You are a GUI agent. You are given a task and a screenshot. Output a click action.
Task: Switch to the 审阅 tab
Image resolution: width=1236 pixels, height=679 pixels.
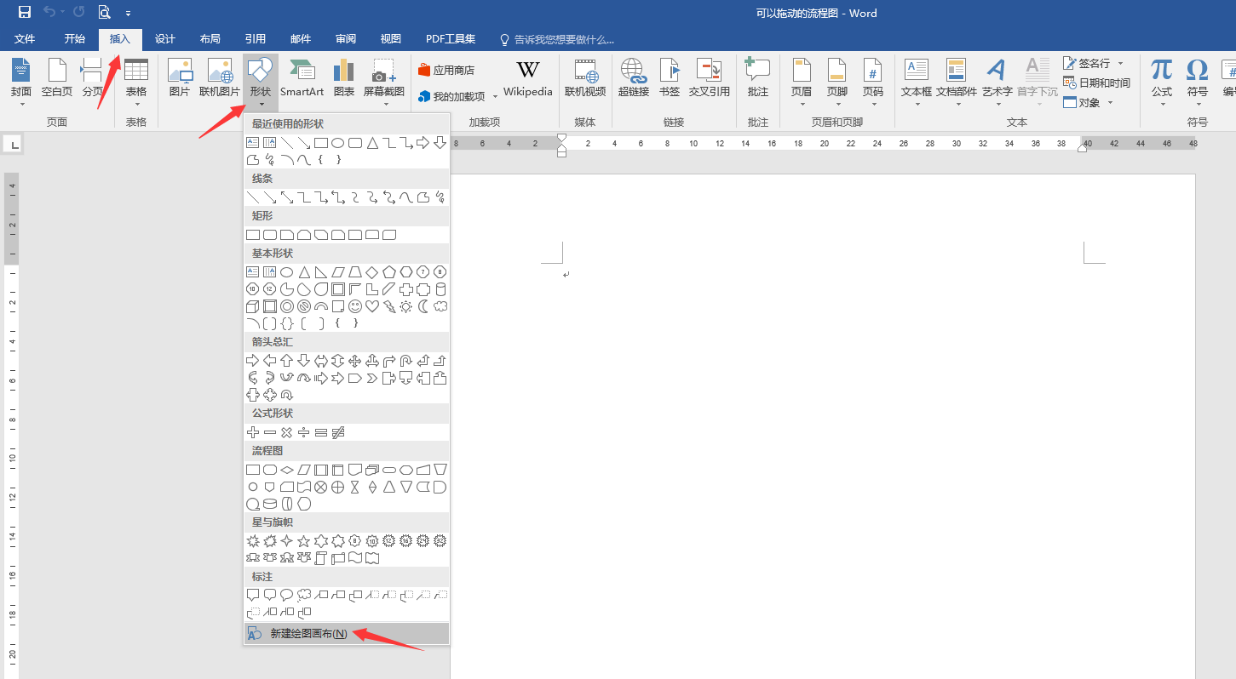(x=346, y=39)
